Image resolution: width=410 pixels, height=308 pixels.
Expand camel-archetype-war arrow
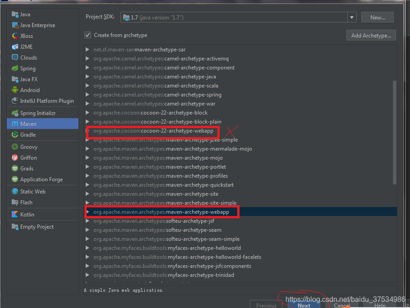(x=88, y=104)
